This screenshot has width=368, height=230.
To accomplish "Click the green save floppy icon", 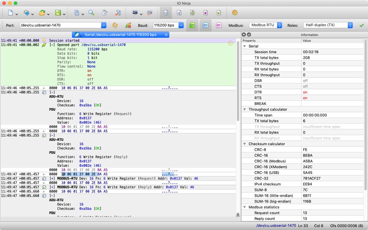I will 58,13.
